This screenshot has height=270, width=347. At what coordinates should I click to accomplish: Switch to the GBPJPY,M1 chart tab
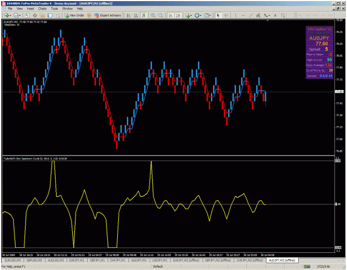(x=97, y=260)
